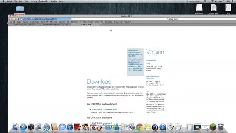Click the 'Download' page heading
The image size is (236, 133).
[99, 82]
